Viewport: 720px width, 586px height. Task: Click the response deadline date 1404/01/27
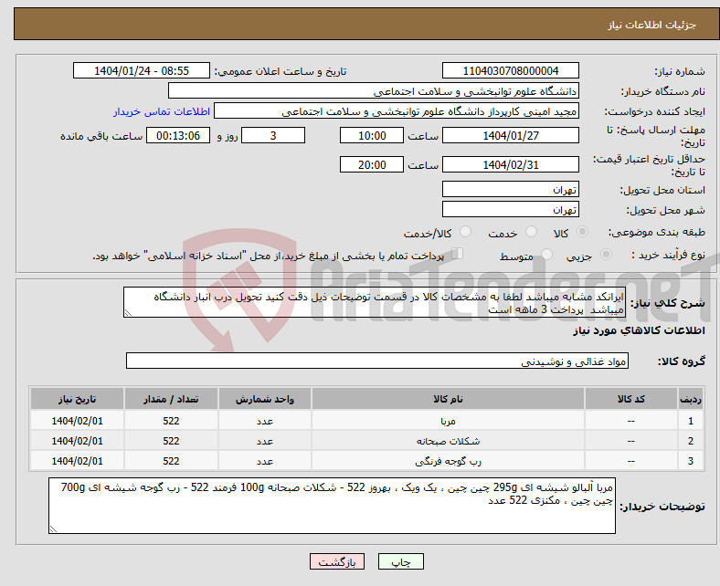pyautogui.click(x=510, y=135)
